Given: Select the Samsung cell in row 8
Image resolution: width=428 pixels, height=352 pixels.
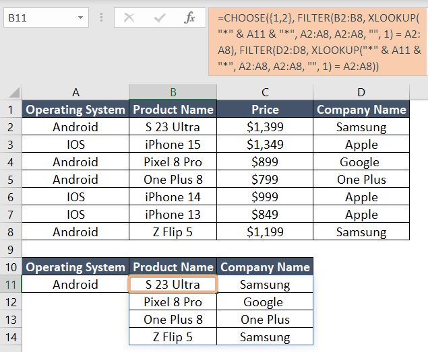Looking at the screenshot, I should click(361, 232).
